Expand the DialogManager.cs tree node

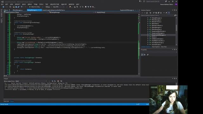point(148,18)
